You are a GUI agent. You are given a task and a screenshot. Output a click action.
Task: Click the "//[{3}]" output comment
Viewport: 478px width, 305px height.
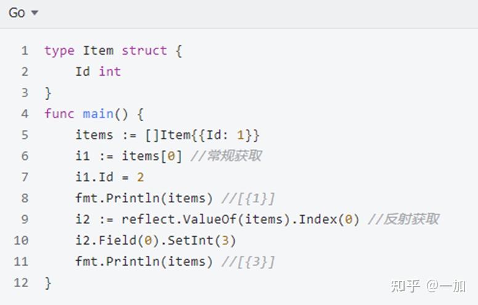[248, 261]
